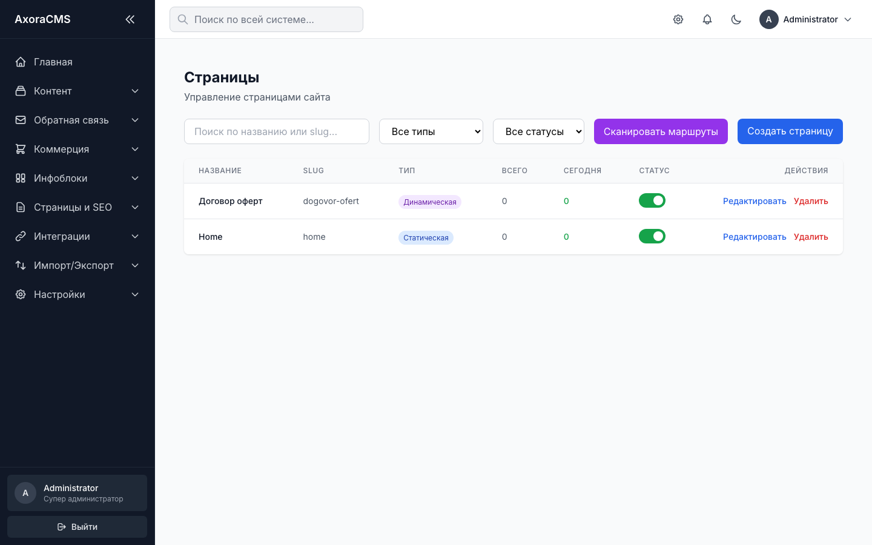The image size is (872, 545).
Task: Click Удалить for Home row
Action: click(x=811, y=237)
